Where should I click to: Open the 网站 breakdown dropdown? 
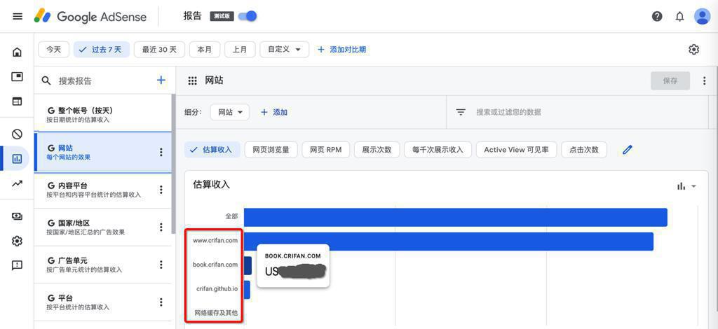tap(230, 112)
